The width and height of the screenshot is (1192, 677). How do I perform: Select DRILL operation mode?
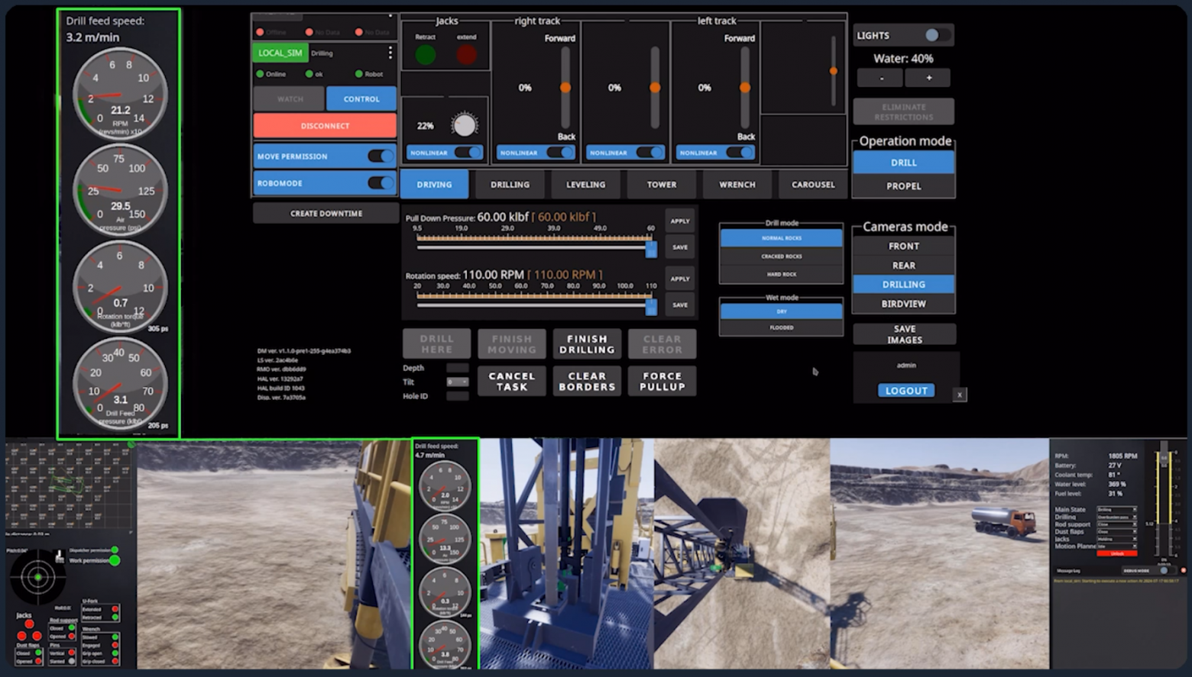pyautogui.click(x=903, y=163)
